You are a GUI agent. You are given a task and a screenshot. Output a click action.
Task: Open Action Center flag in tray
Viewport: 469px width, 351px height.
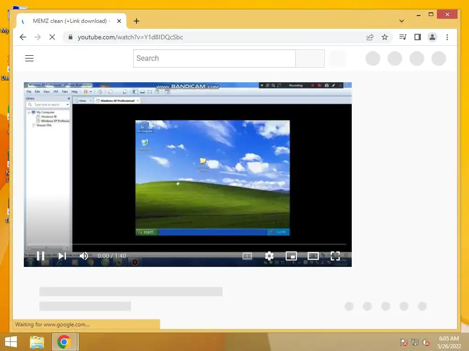[x=404, y=342]
